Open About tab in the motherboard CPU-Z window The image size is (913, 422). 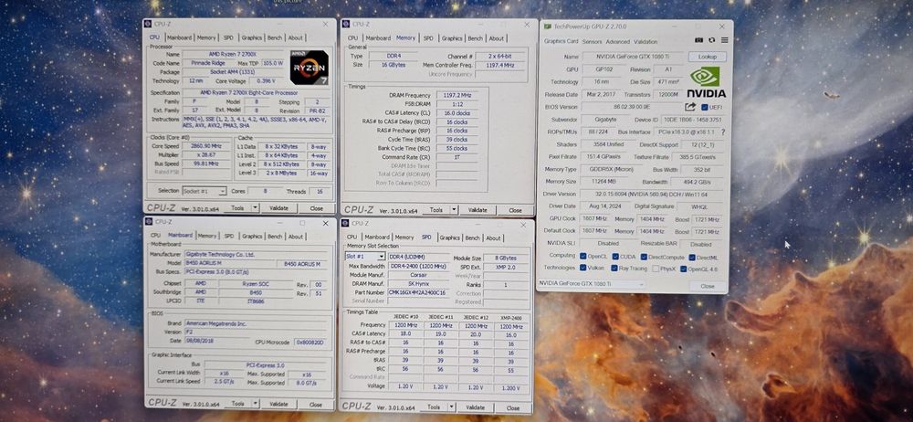point(295,236)
